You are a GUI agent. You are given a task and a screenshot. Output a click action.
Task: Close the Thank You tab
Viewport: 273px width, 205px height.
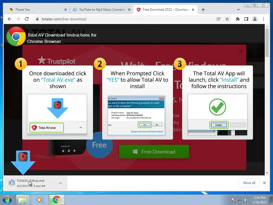pyautogui.click(x=66, y=10)
